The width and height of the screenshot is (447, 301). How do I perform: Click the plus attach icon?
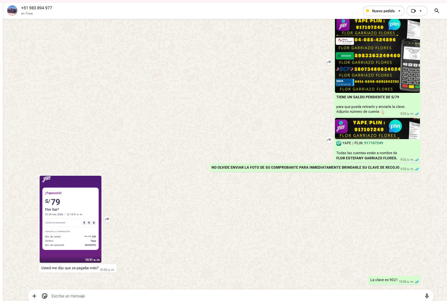(x=34, y=296)
